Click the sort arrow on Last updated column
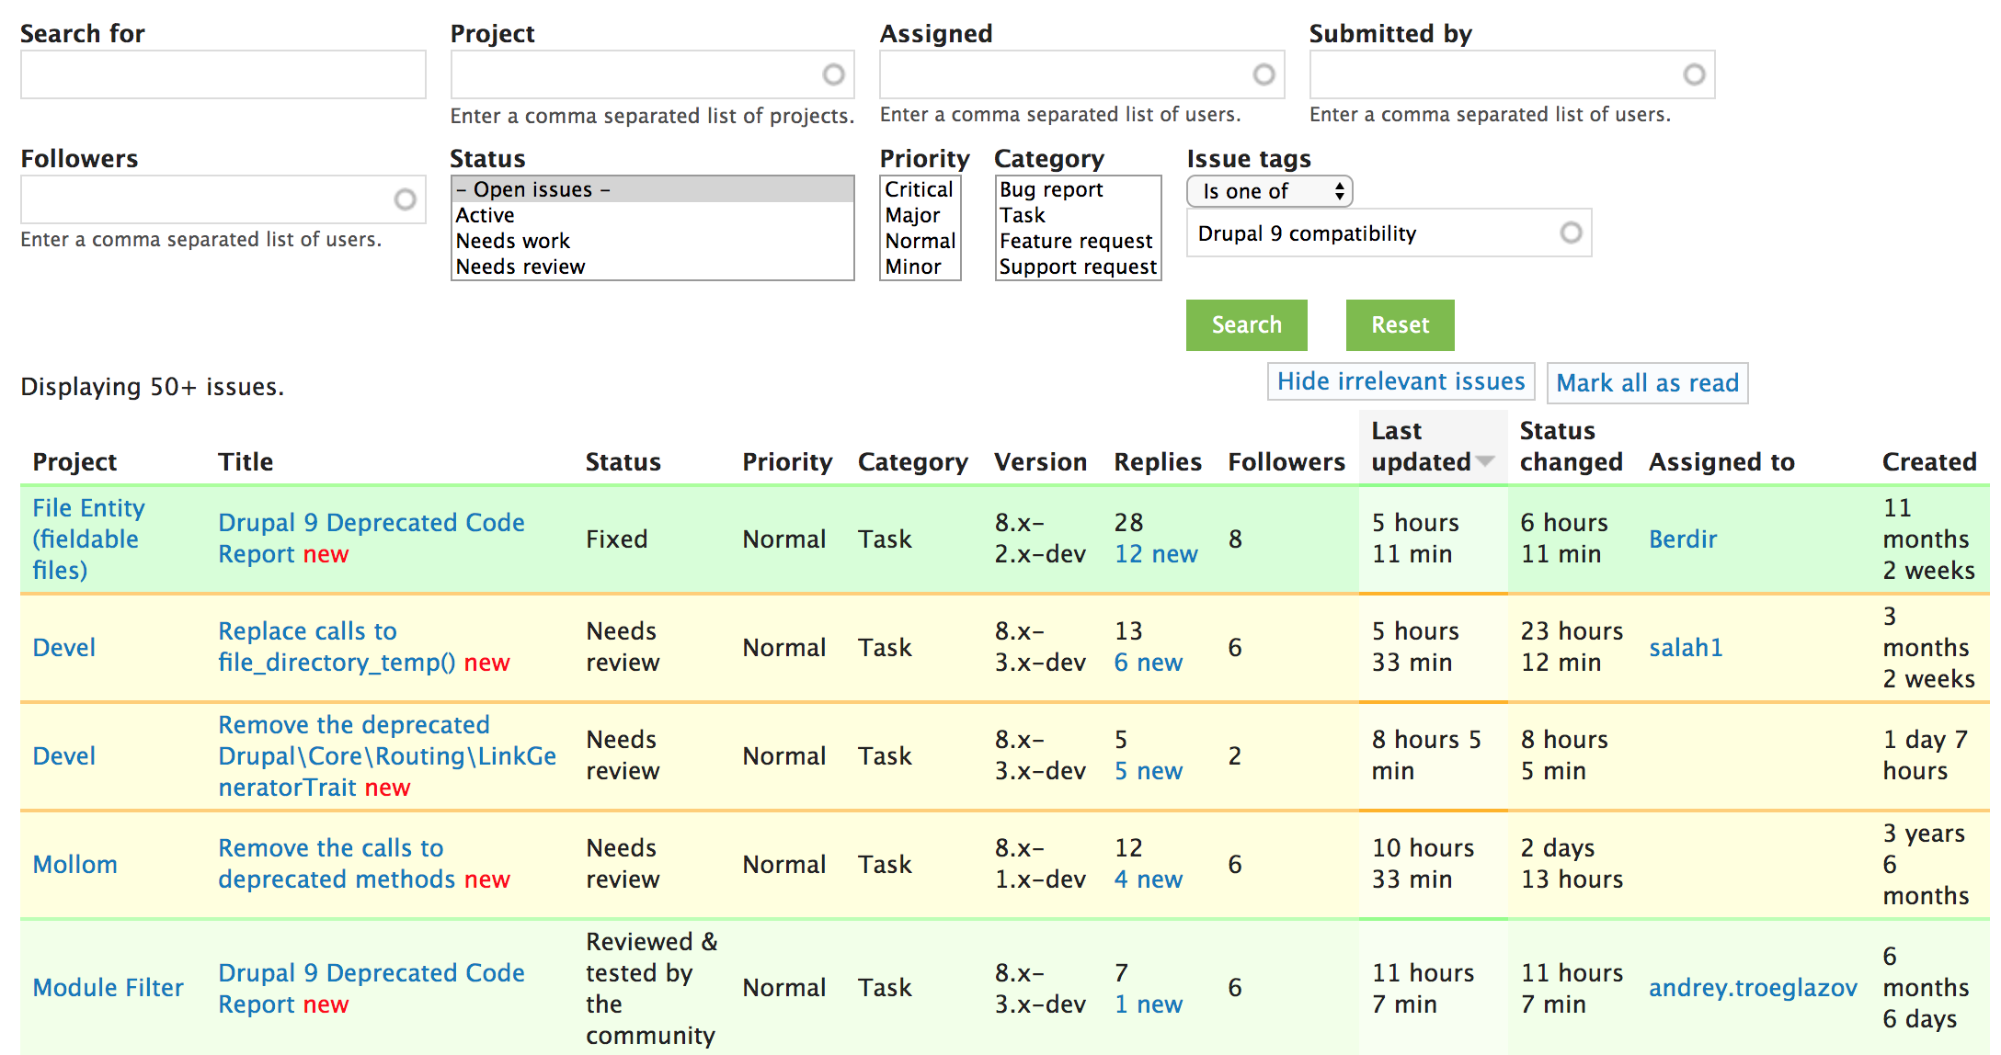Viewport: 2001px width, 1055px height. click(x=1484, y=464)
